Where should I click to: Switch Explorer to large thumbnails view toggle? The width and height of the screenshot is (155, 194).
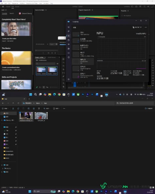click(x=153, y=187)
